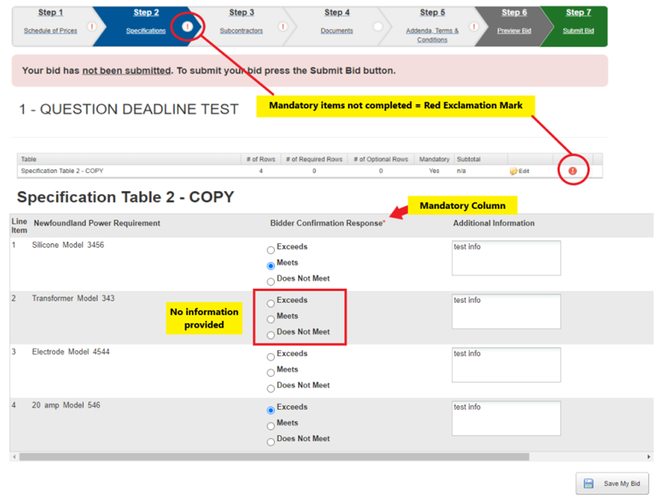Select Exceeds for Electrode Model 4544

271,357
